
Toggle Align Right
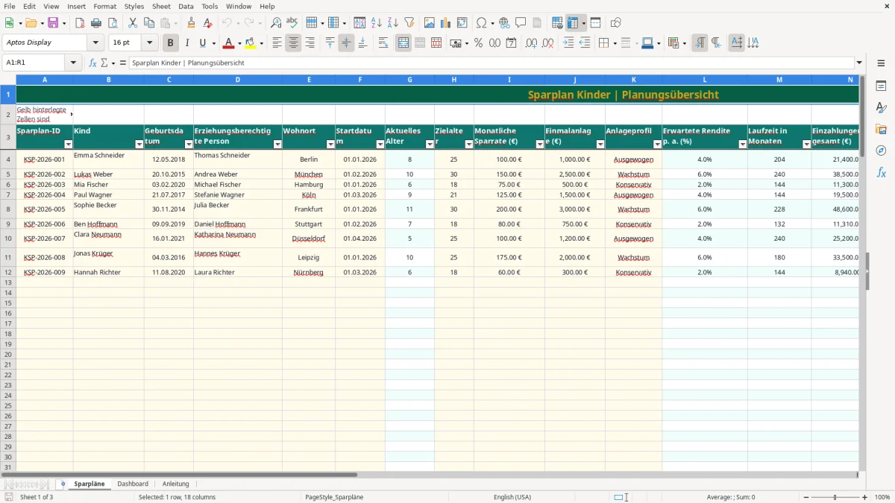point(310,43)
